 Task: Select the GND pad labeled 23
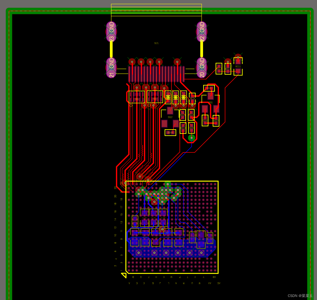point(111,31)
